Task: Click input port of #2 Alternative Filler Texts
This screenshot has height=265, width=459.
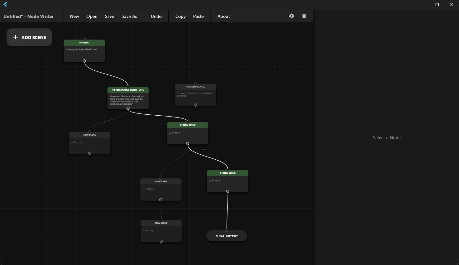Action: coord(128,87)
